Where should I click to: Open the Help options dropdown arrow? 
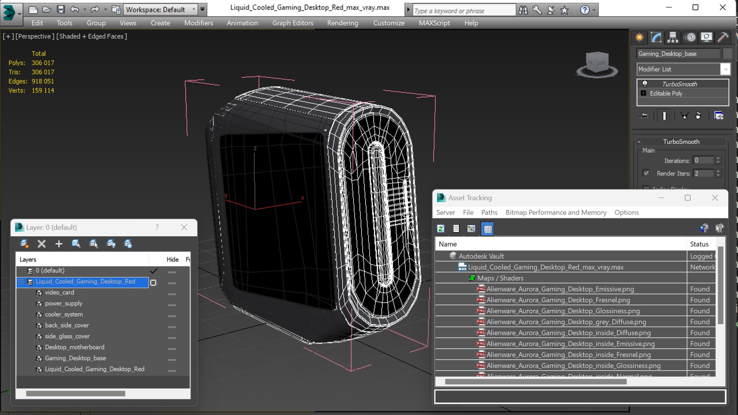pos(594,10)
